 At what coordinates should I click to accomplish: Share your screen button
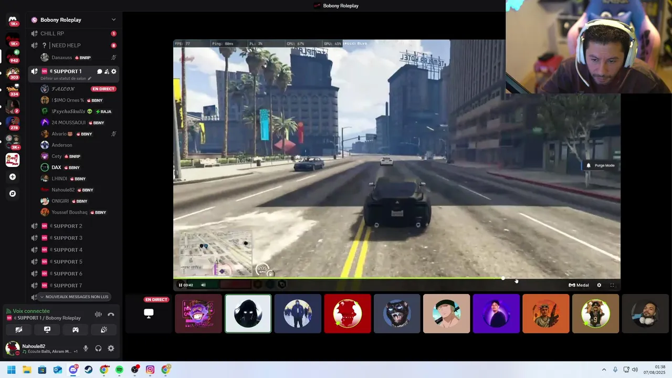click(x=47, y=330)
